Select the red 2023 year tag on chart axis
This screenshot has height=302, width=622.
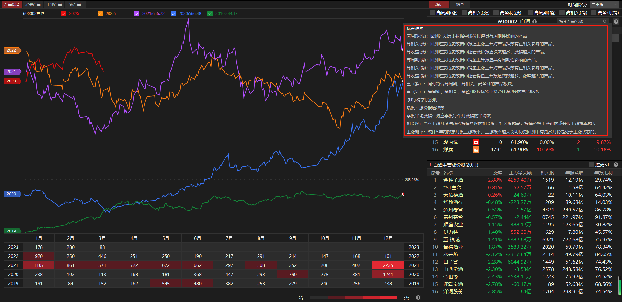pyautogui.click(x=12, y=81)
